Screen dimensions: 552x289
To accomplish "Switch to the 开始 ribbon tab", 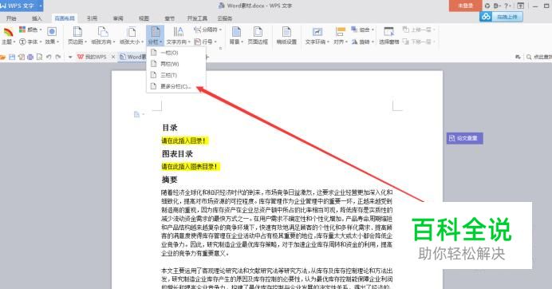I will pos(11,18).
